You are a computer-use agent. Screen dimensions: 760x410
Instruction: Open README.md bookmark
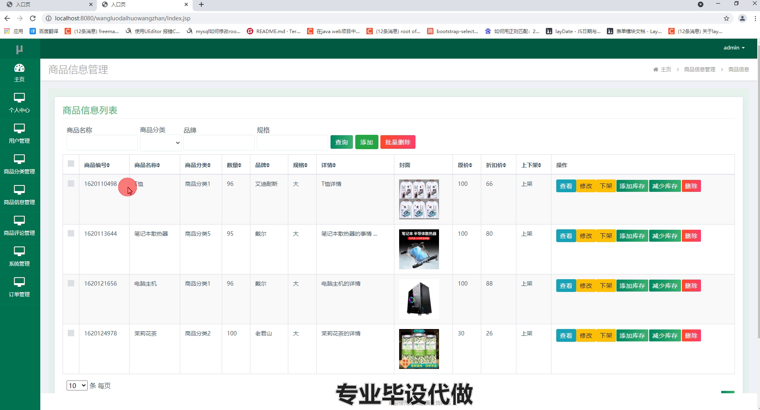click(274, 31)
